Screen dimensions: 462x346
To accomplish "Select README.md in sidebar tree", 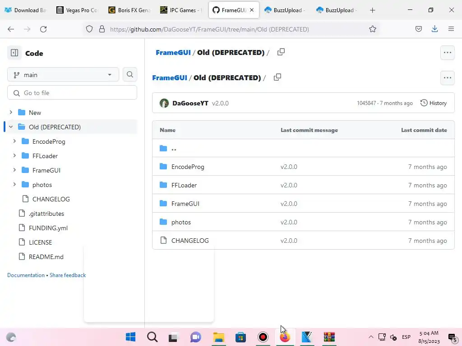I will 46,256.
